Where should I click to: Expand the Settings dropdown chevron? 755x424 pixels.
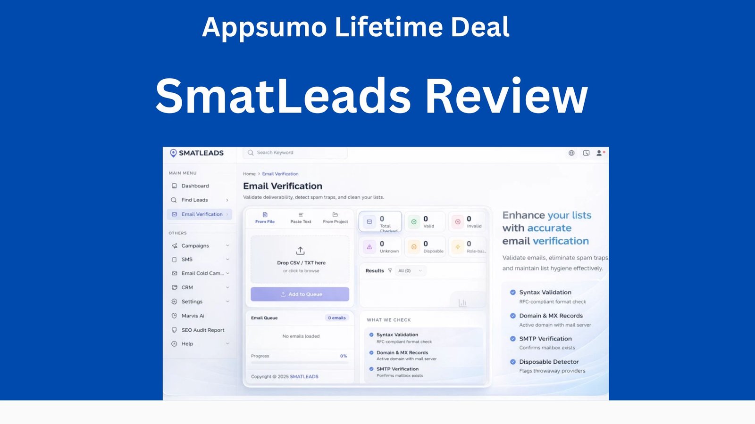pyautogui.click(x=227, y=302)
